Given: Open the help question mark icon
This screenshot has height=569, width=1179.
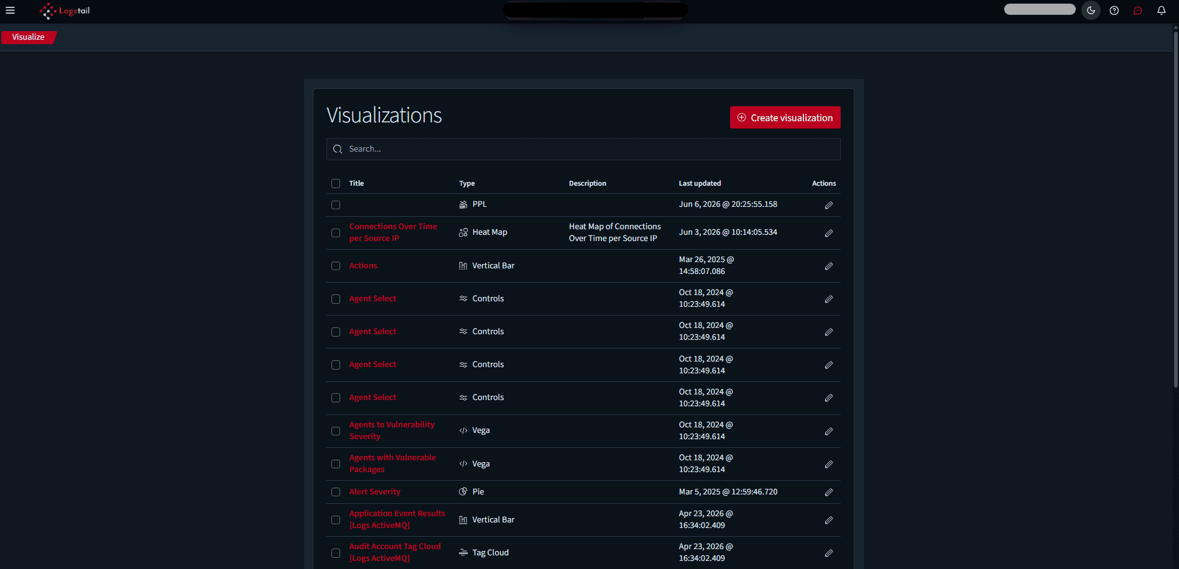Looking at the screenshot, I should (1114, 11).
